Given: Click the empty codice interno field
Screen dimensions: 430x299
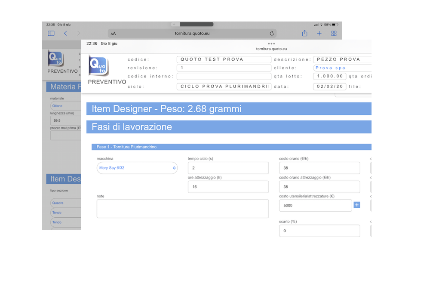Looking at the screenshot, I should pyautogui.click(x=224, y=76).
